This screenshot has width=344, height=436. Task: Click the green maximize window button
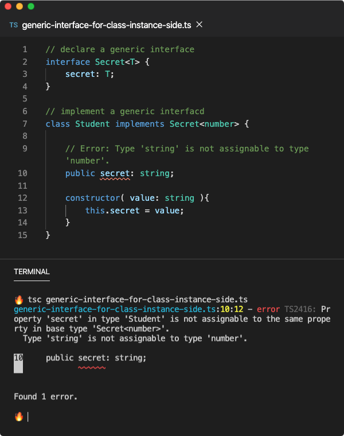point(31,6)
